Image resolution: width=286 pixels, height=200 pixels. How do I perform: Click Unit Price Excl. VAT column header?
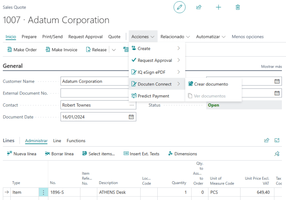[x=257, y=181]
